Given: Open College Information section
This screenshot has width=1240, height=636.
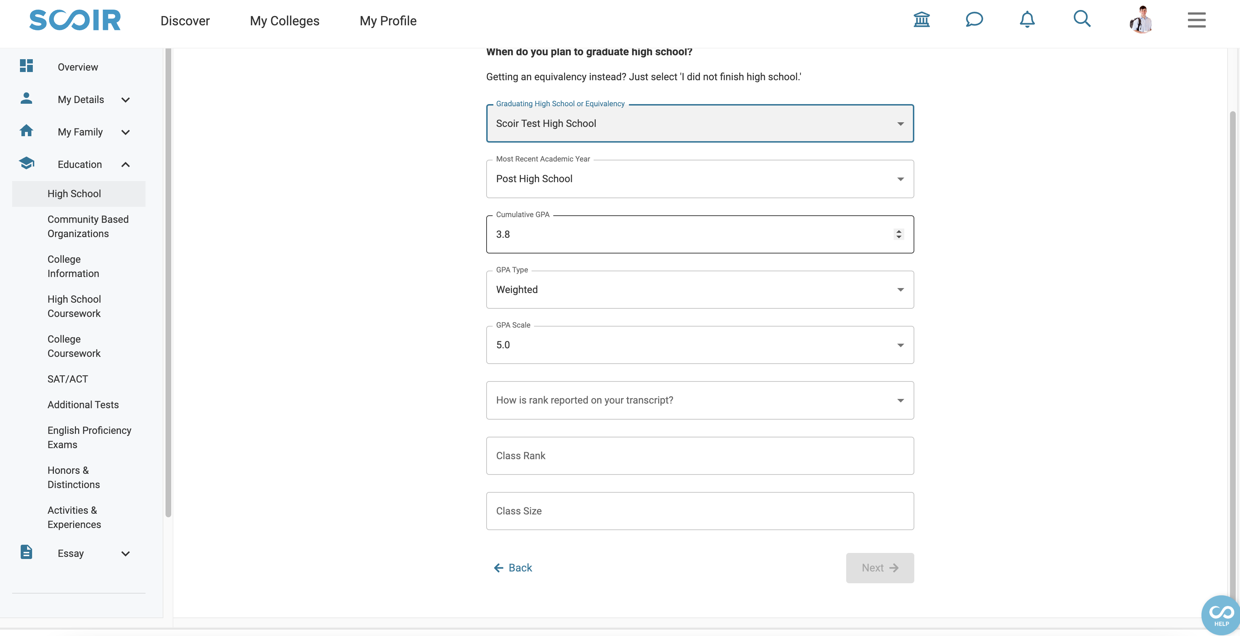Looking at the screenshot, I should (x=73, y=266).
